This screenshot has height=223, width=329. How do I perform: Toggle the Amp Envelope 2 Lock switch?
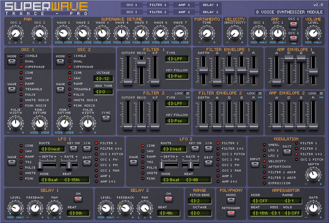(x=321, y=94)
